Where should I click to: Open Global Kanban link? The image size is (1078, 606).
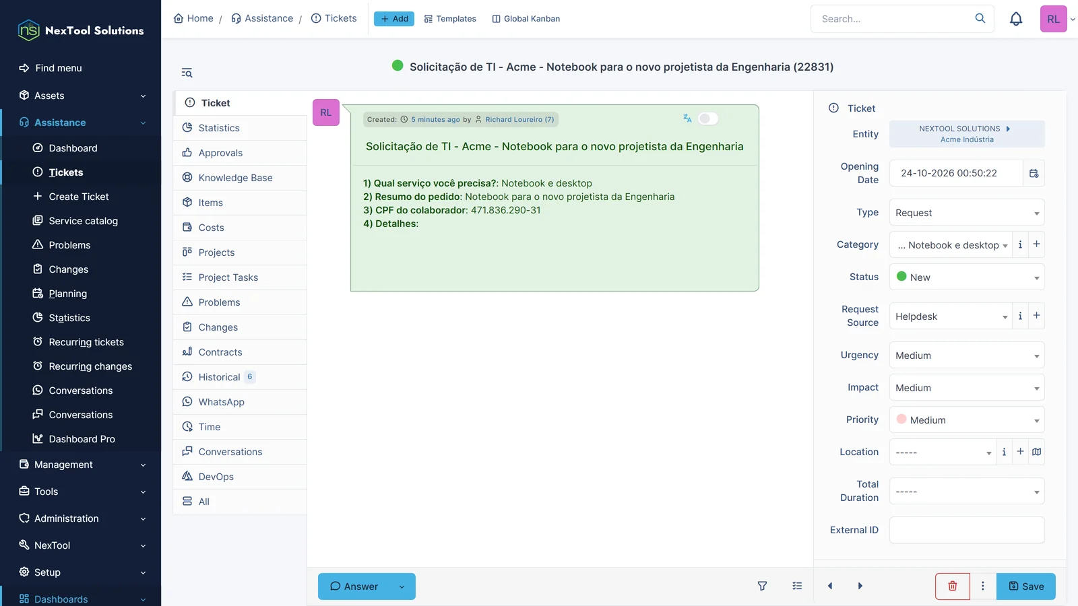(526, 19)
